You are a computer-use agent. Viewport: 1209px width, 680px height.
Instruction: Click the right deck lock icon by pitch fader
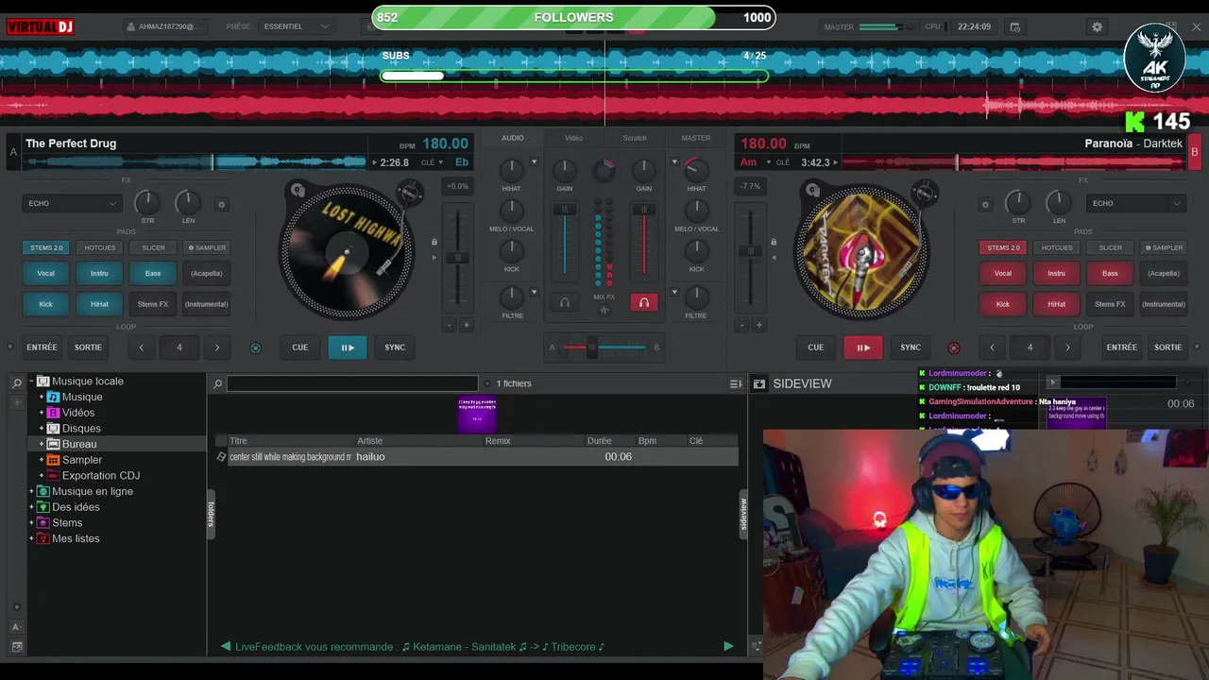tap(774, 242)
